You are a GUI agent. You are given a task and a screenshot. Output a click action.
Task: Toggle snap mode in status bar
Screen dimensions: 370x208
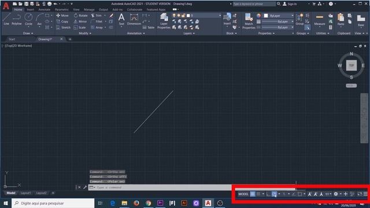click(x=258, y=194)
